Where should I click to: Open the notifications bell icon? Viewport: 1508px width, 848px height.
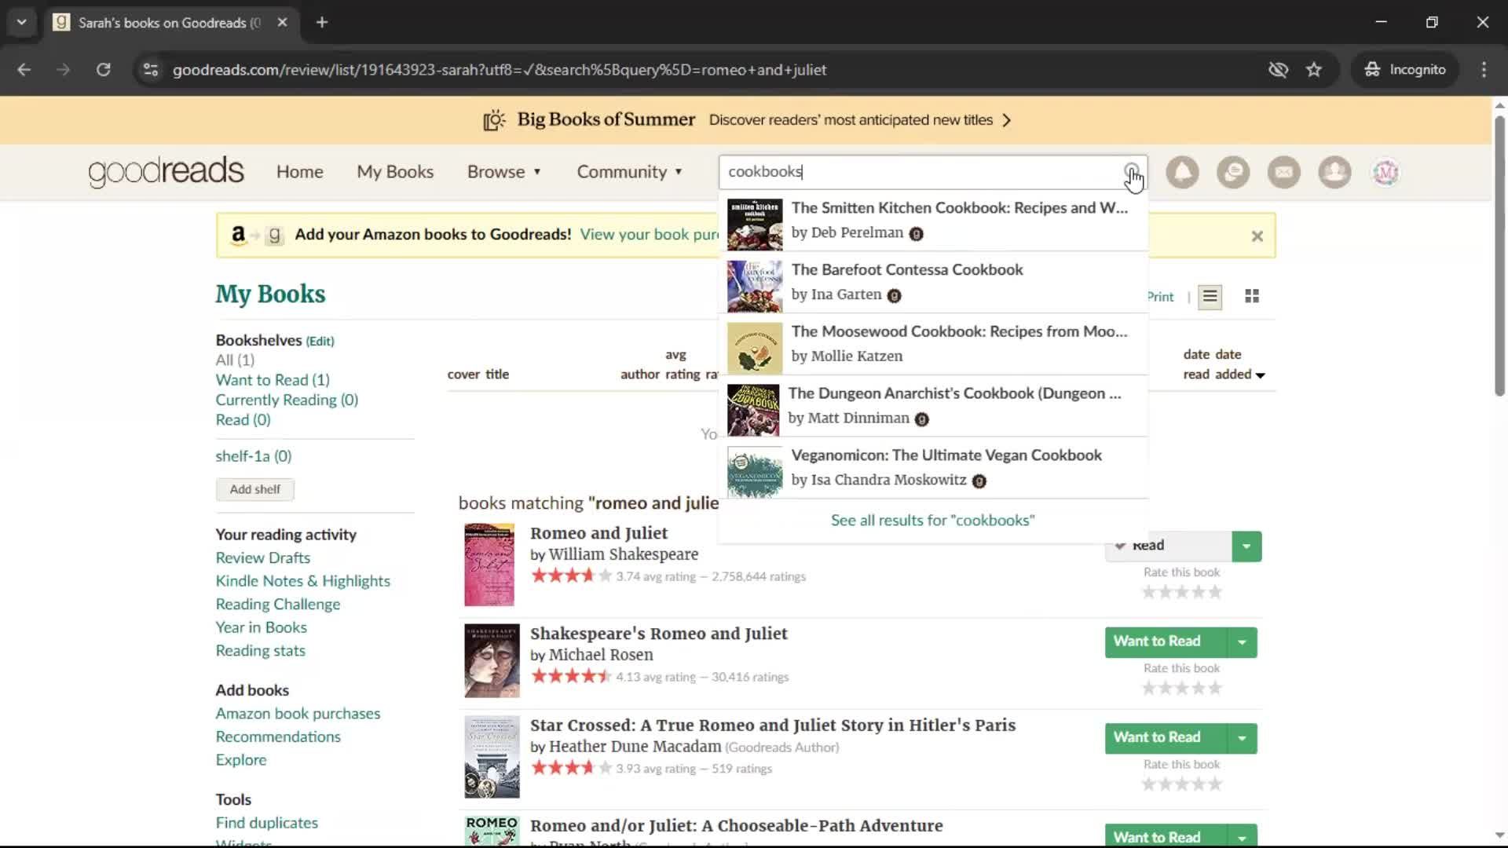click(x=1182, y=172)
